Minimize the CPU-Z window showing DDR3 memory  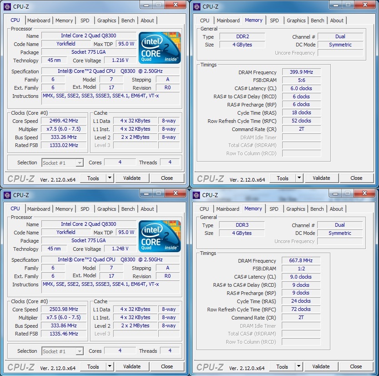pos(335,193)
